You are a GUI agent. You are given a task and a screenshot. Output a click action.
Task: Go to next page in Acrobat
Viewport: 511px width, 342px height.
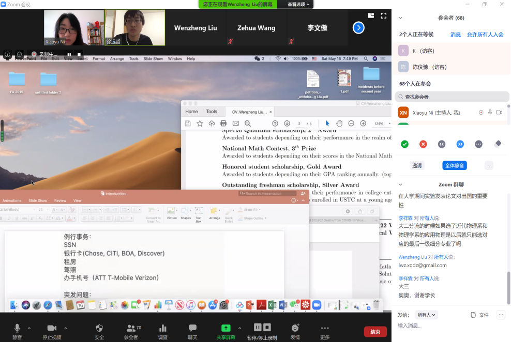coord(287,123)
